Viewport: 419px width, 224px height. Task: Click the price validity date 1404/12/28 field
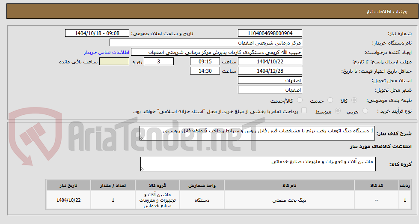point(270,71)
